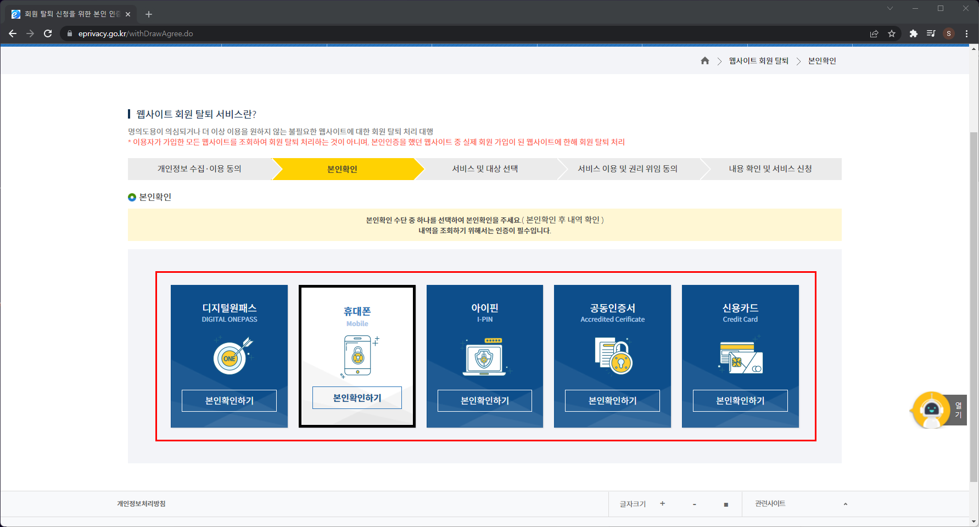This screenshot has width=979, height=527.
Task: Reset font size with the square icon
Action: click(726, 504)
